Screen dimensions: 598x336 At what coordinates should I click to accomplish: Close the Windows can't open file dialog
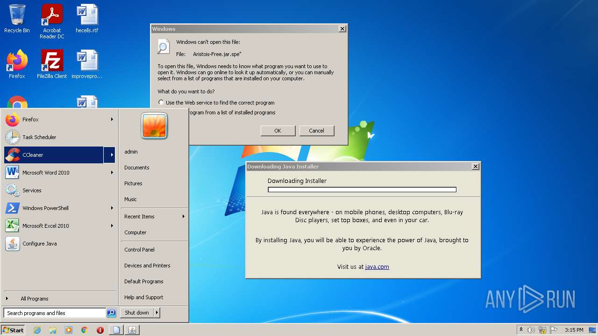342,29
